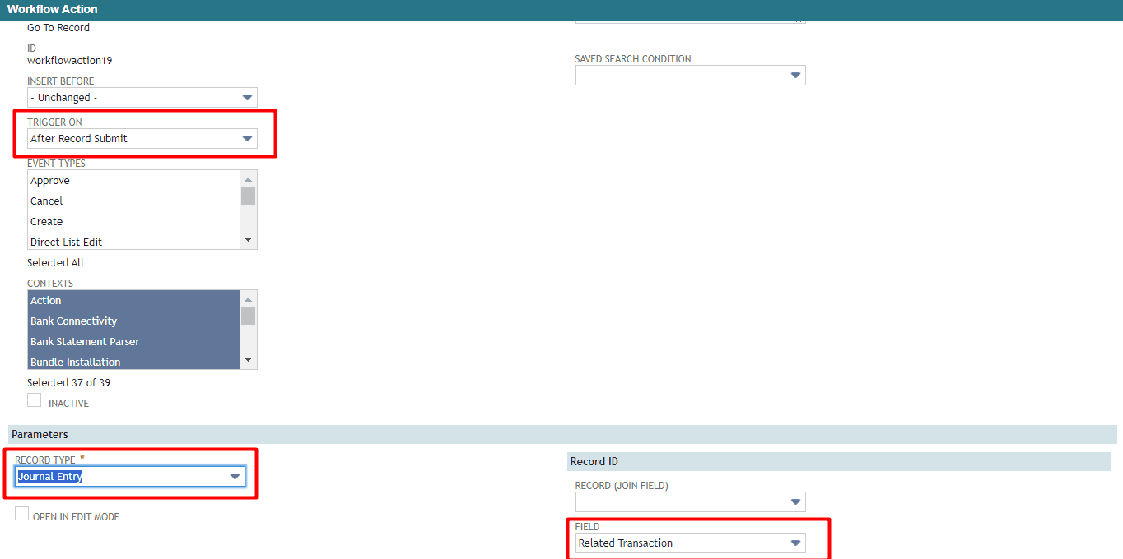Click the Go To Record text
This screenshot has height=559, width=1123.
coord(58,28)
